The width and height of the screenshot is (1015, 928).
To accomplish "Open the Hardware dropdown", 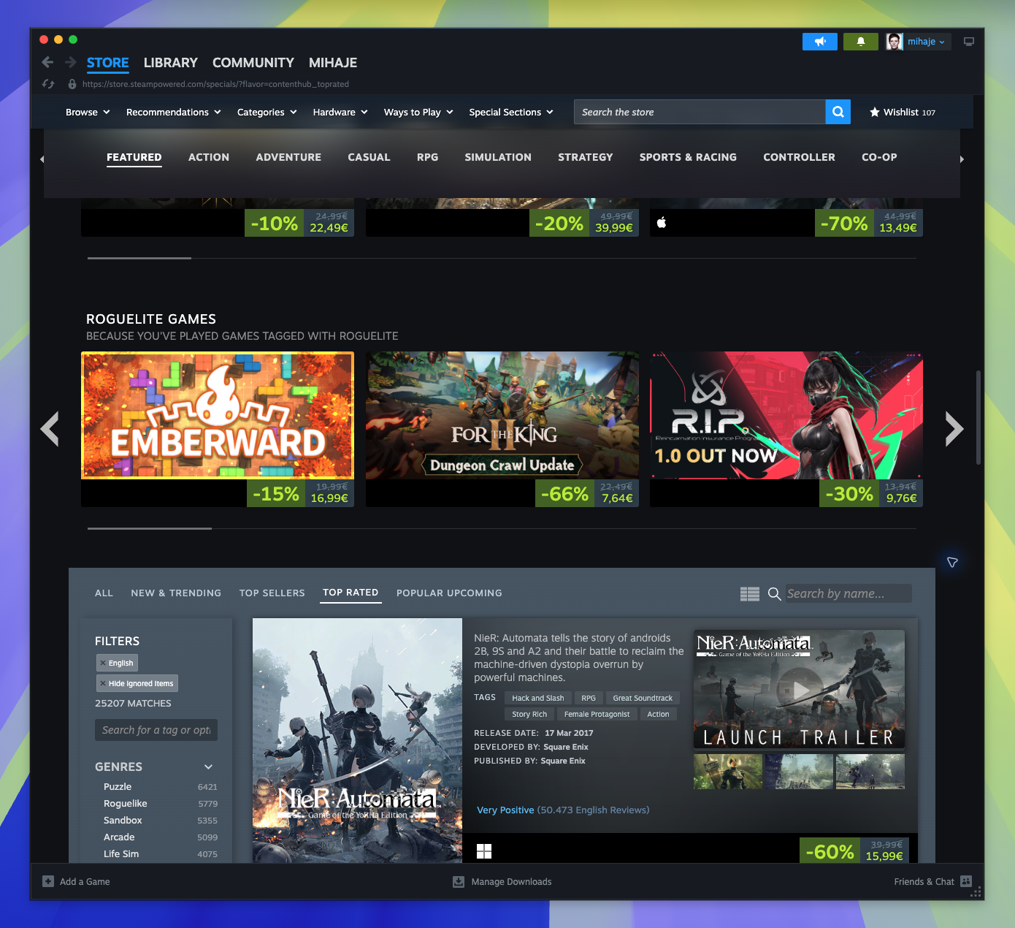I will 340,112.
